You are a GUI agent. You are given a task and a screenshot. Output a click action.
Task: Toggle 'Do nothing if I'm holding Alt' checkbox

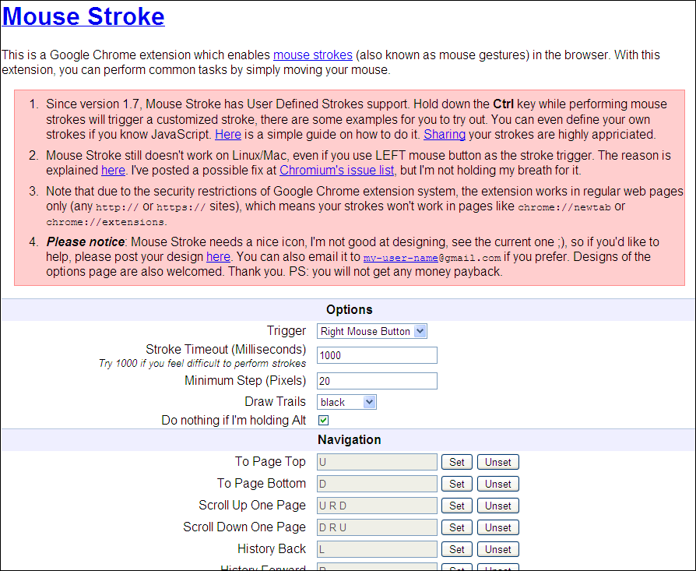click(x=324, y=421)
